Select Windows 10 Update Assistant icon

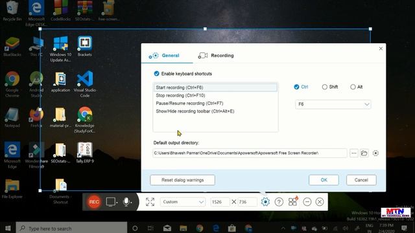60,49
